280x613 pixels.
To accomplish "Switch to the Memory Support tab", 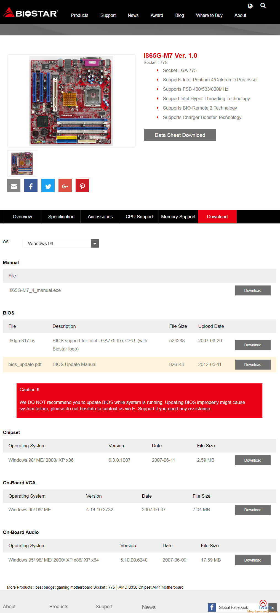I will pyautogui.click(x=178, y=217).
